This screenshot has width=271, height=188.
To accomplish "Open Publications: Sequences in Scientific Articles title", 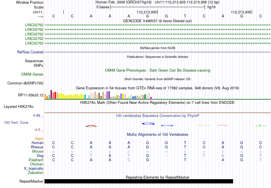I will pos(157,57).
